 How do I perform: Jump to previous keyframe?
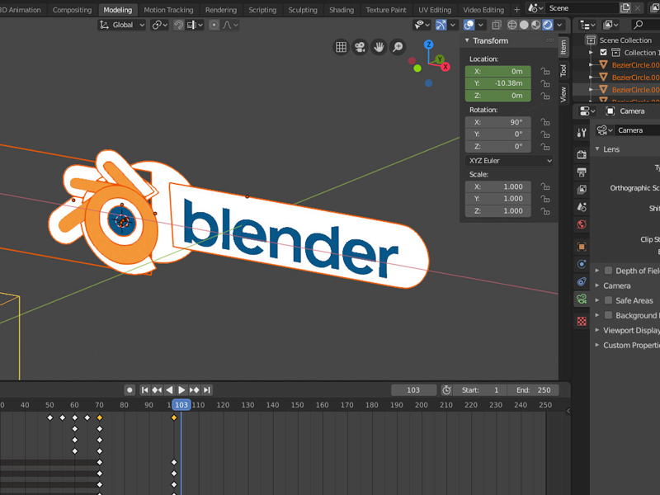point(157,389)
